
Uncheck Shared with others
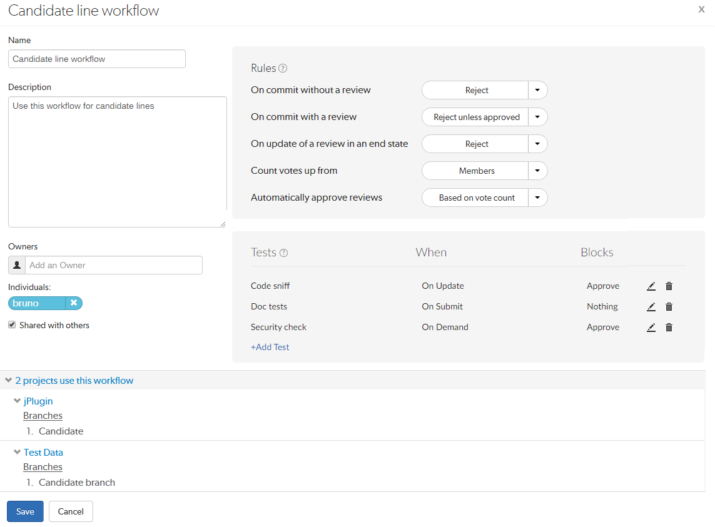coord(11,324)
